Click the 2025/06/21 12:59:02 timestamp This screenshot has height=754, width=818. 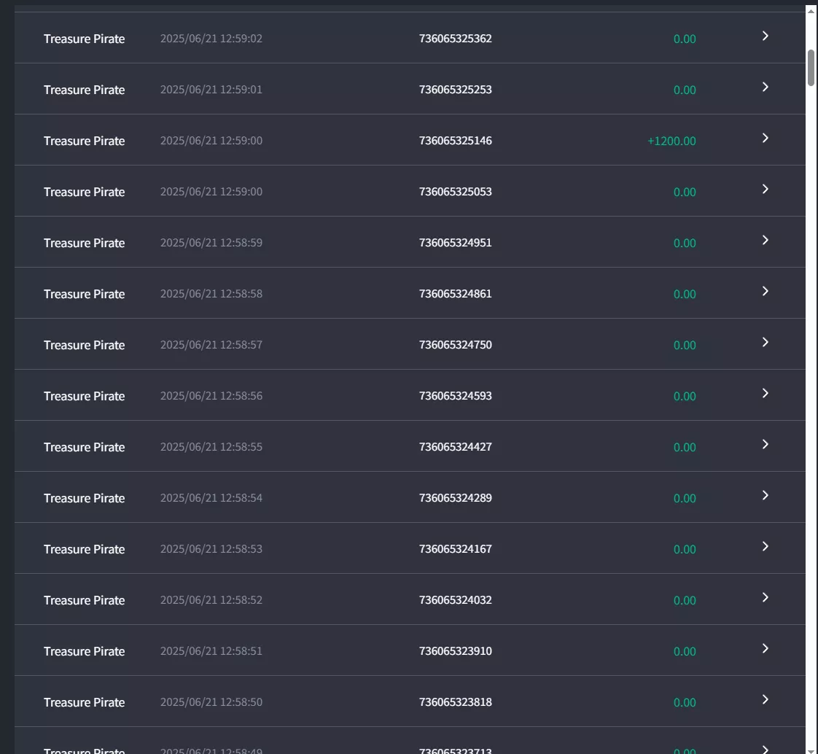click(x=211, y=39)
